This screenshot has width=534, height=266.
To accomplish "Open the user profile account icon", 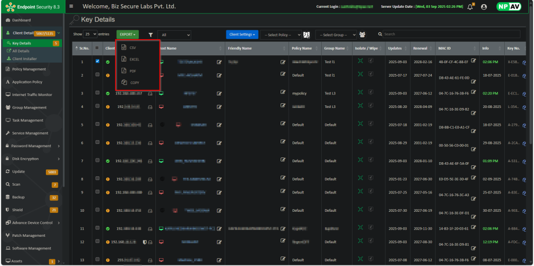I will pos(484,7).
